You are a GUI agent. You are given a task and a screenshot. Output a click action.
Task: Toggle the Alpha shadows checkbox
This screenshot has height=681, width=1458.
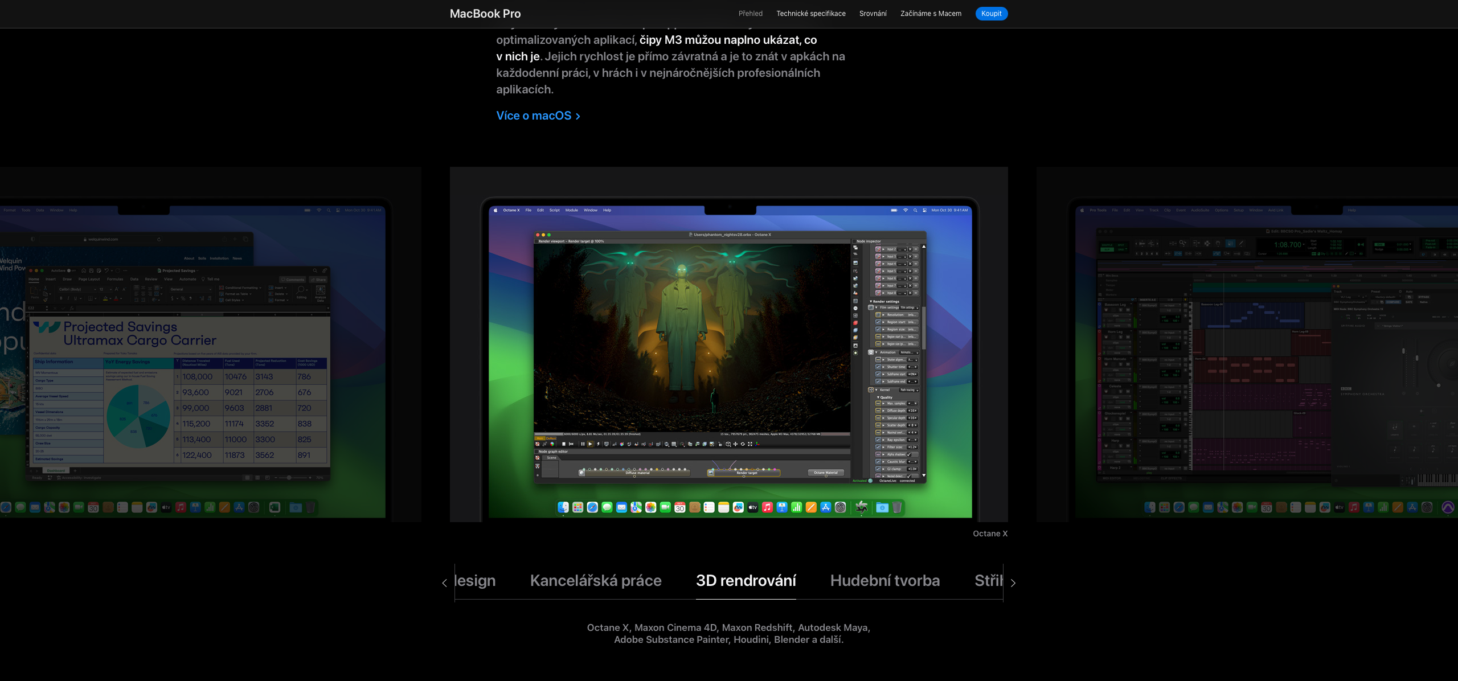[x=910, y=454]
